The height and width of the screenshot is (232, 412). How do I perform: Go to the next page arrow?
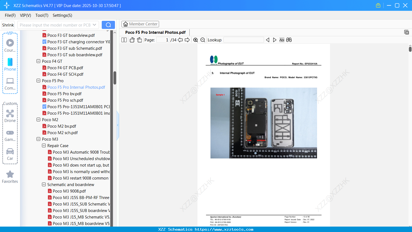click(x=187, y=40)
